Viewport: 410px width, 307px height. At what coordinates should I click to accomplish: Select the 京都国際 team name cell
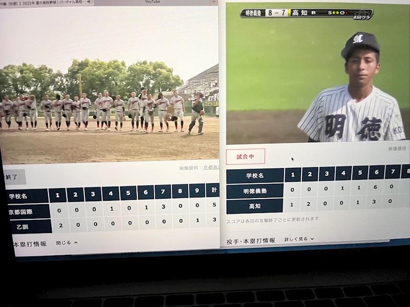25,212
